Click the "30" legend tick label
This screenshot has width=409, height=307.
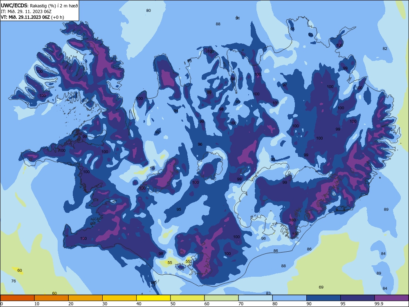coord(105,304)
